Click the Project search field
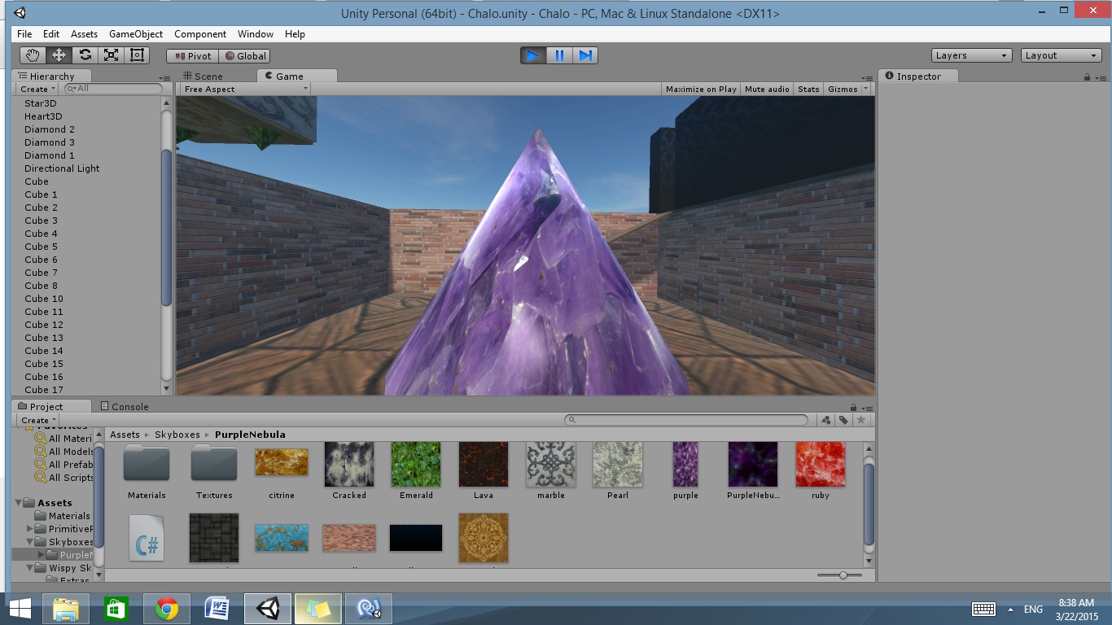Viewport: 1112px width, 625px height. [x=686, y=420]
